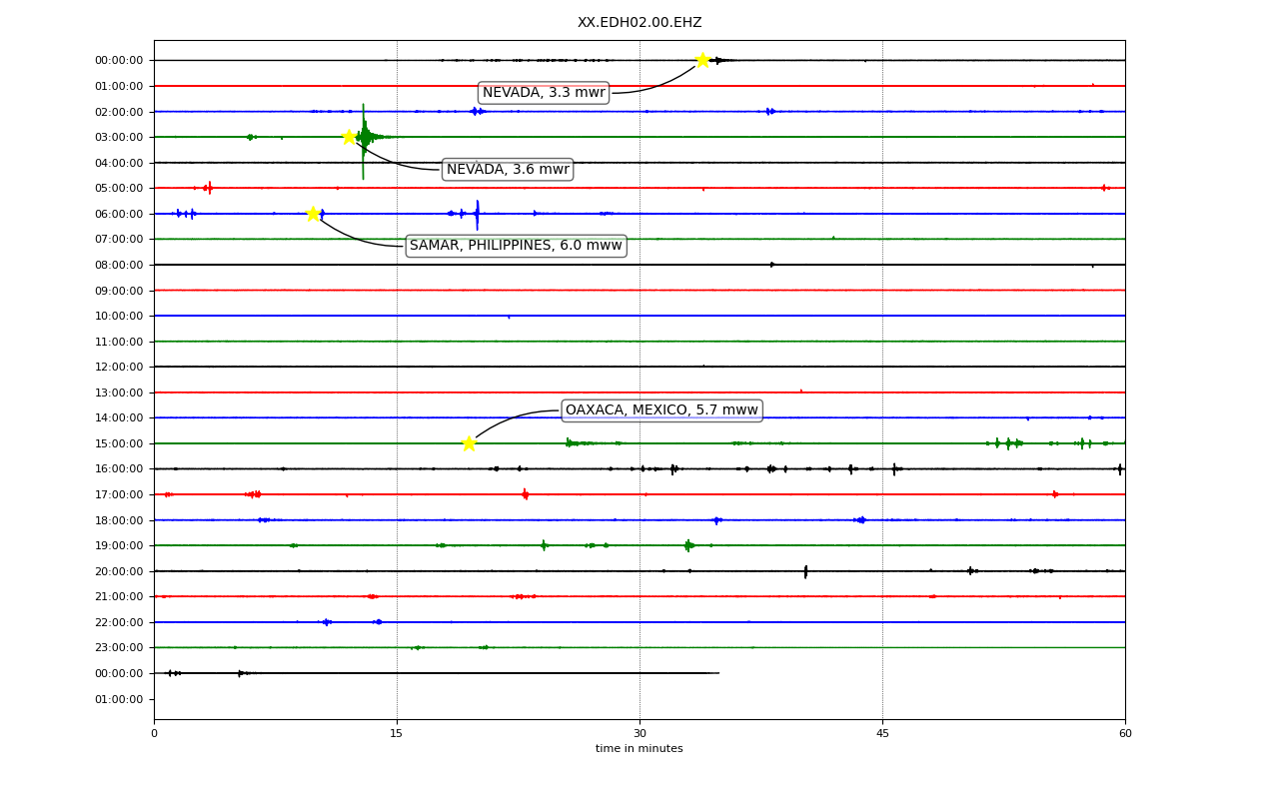
Task: Click the yellow star on the 06:00:00 trace
Action: pos(313,214)
